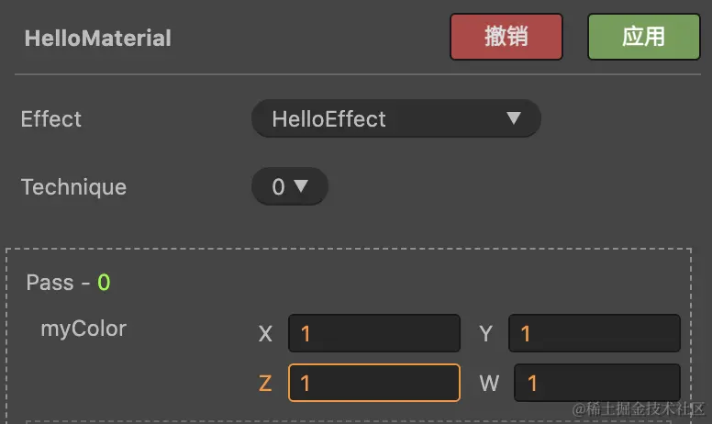The image size is (712, 424).
Task: Focus the Y value field of myColor
Action: pyautogui.click(x=594, y=334)
